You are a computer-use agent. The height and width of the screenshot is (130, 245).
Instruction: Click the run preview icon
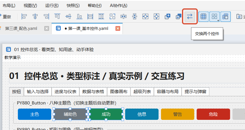tap(239, 17)
